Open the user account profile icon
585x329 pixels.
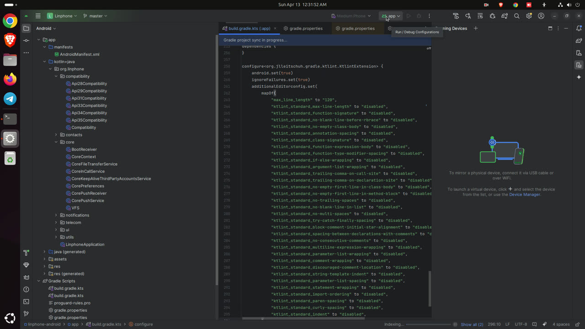[x=541, y=16]
